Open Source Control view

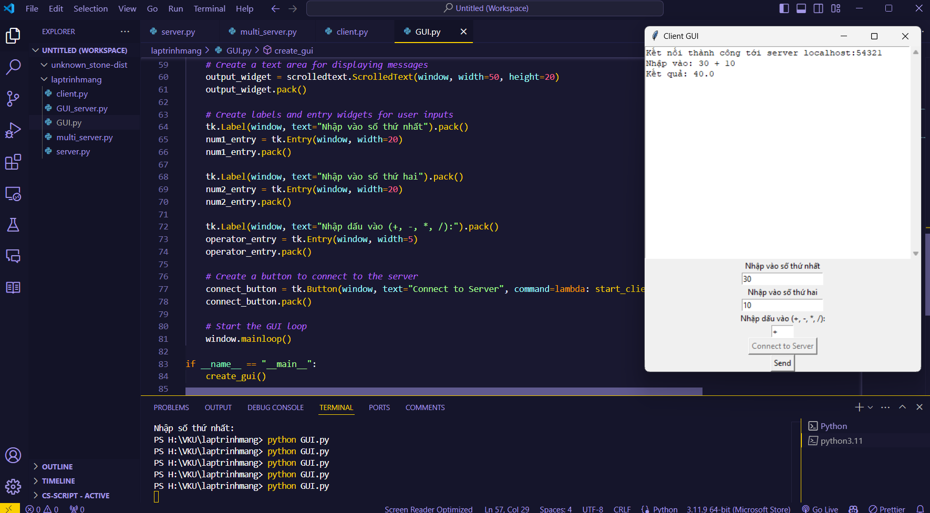13,99
